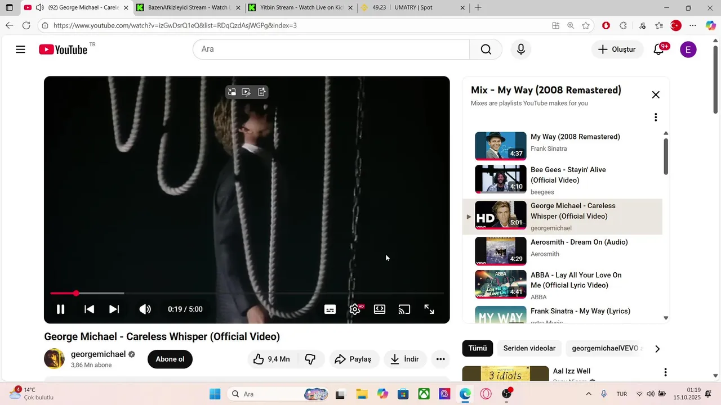
Task: Open Mix playlist three-dot options
Action: (x=656, y=117)
